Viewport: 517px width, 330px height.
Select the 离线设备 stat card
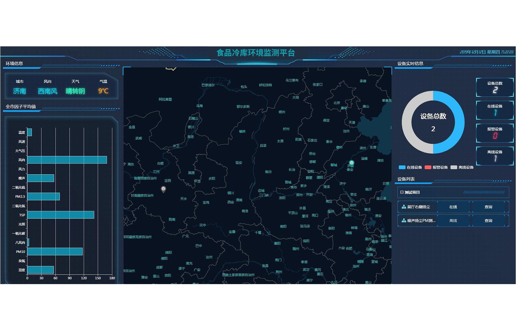coord(495,156)
